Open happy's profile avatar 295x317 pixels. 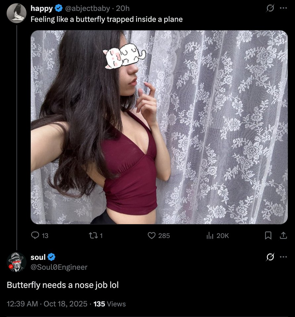pyautogui.click(x=17, y=13)
